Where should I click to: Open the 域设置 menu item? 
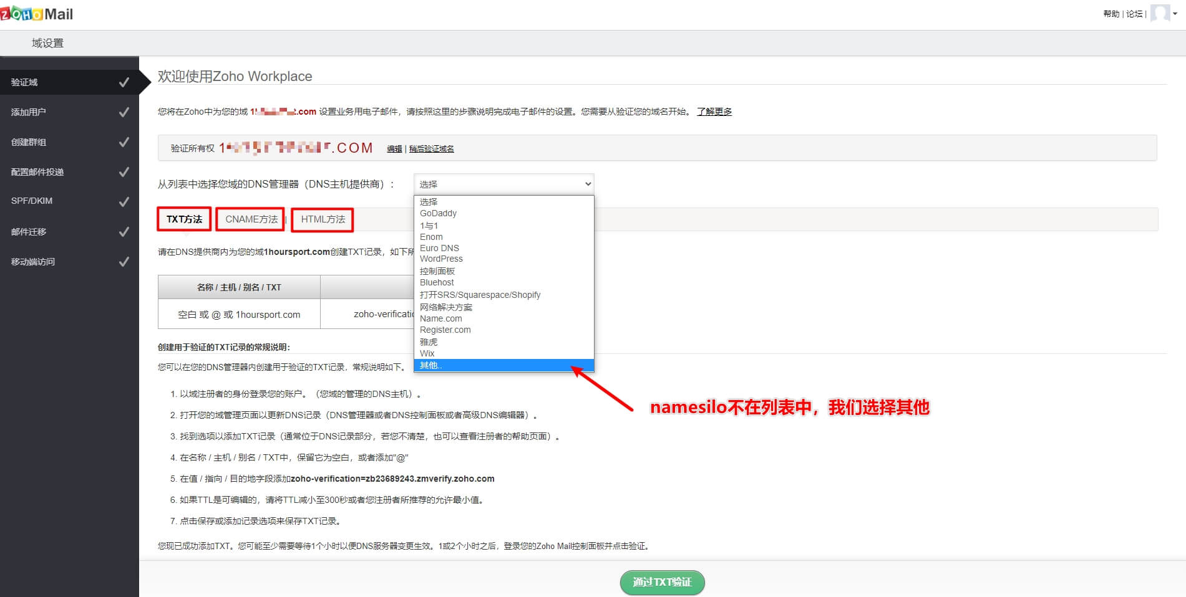(x=46, y=42)
